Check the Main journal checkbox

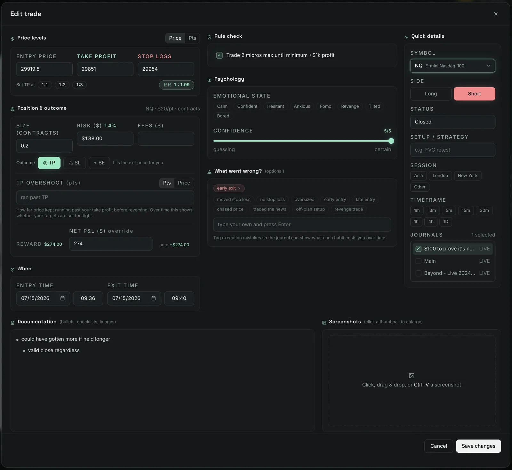point(418,261)
